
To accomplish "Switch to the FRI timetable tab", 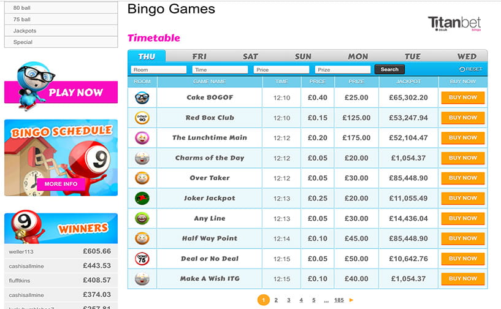I will click(199, 56).
